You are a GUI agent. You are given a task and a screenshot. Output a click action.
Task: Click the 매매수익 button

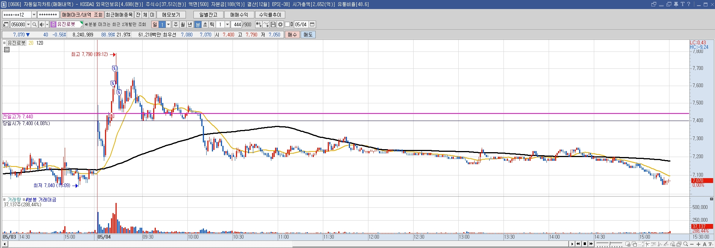pyautogui.click(x=239, y=15)
